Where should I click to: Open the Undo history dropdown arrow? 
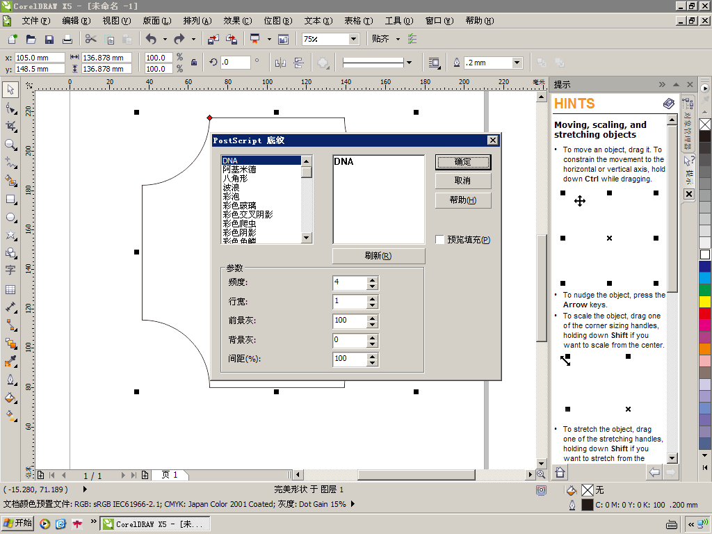point(165,40)
